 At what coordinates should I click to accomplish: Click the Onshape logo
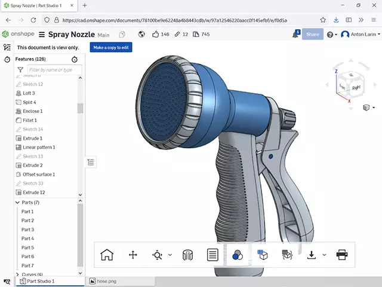[x=18, y=34]
